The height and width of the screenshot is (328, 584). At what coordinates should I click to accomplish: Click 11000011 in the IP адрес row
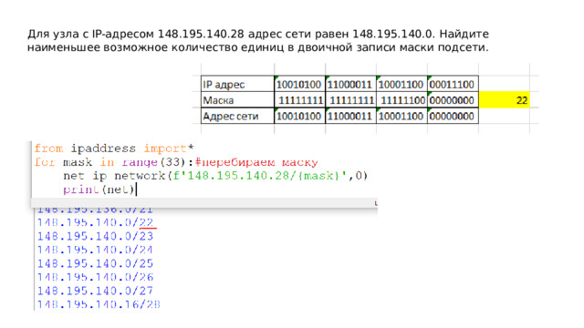click(x=350, y=84)
